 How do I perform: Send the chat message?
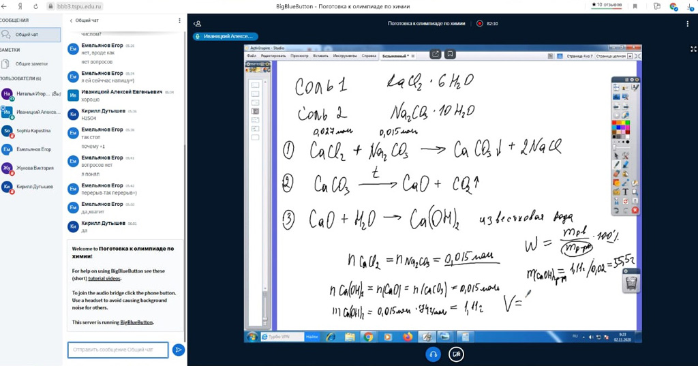(x=178, y=350)
